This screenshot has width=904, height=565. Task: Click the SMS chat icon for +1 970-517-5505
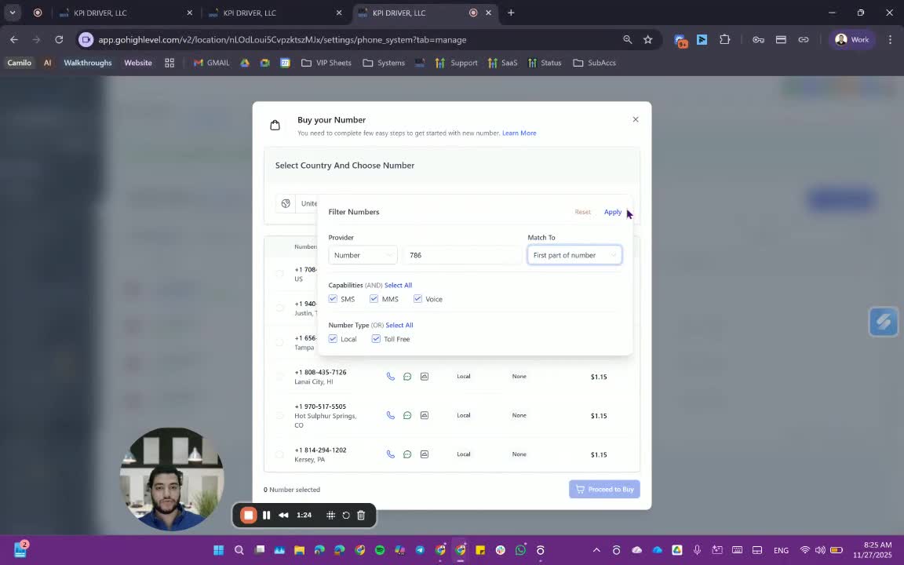(x=407, y=415)
